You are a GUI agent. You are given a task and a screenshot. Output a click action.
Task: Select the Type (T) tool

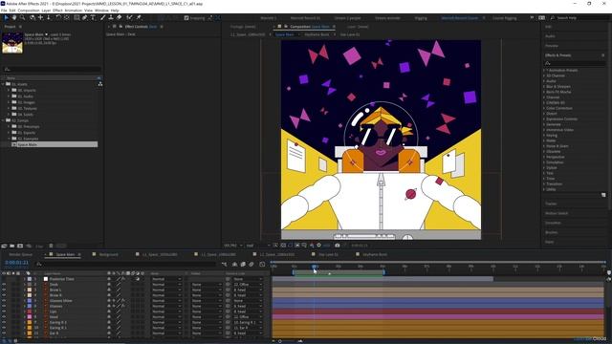point(93,17)
